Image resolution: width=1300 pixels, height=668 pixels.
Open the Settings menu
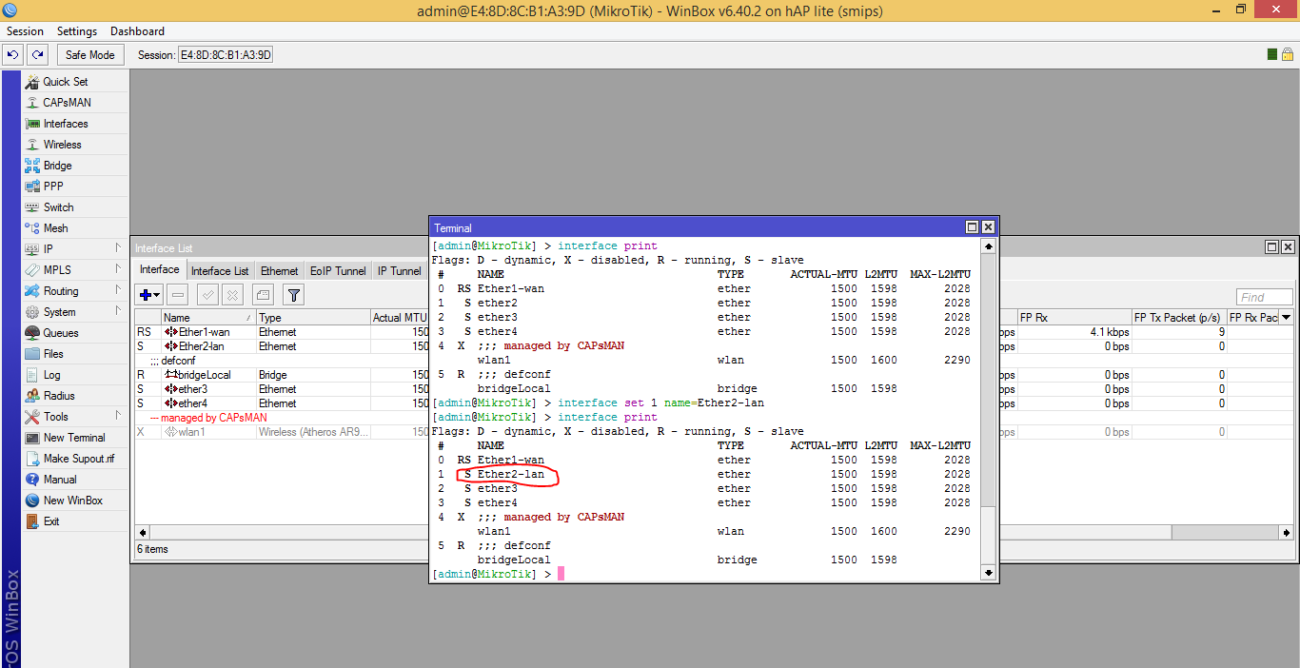coord(77,31)
